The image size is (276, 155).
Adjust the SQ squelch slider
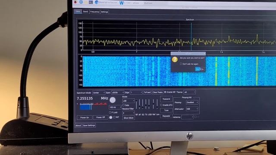coord(143,104)
